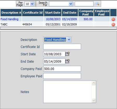
Task: Sort by Certificate Id column header
Action: point(33,13)
